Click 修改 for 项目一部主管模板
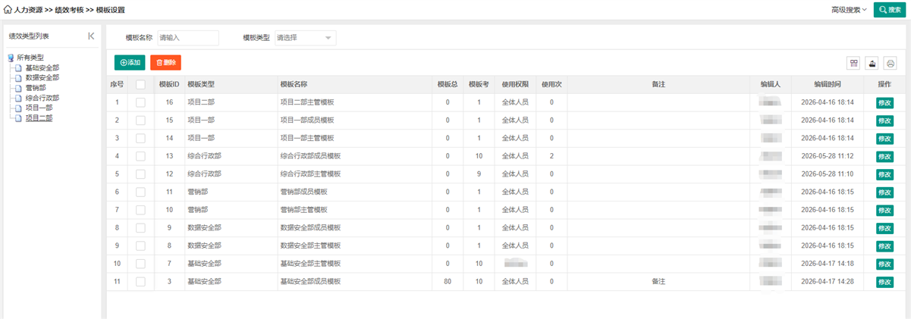The width and height of the screenshot is (911, 319). click(884, 139)
